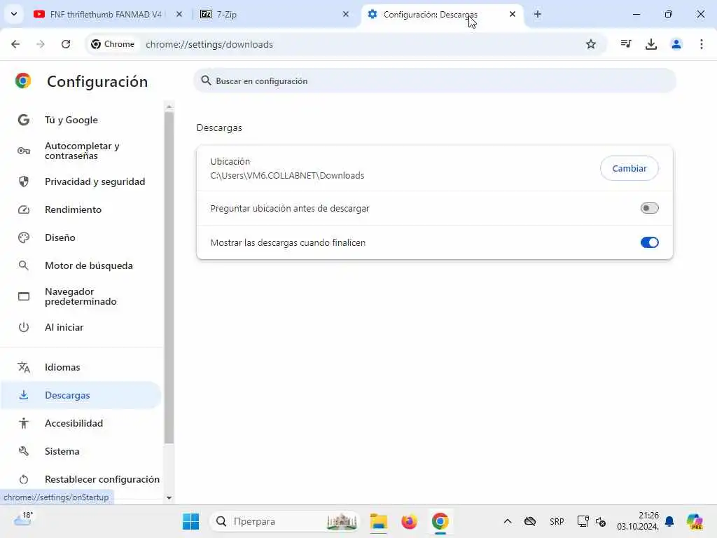Screen dimensions: 717x538
Task: Click the Chrome site info chip
Action: 113,44
